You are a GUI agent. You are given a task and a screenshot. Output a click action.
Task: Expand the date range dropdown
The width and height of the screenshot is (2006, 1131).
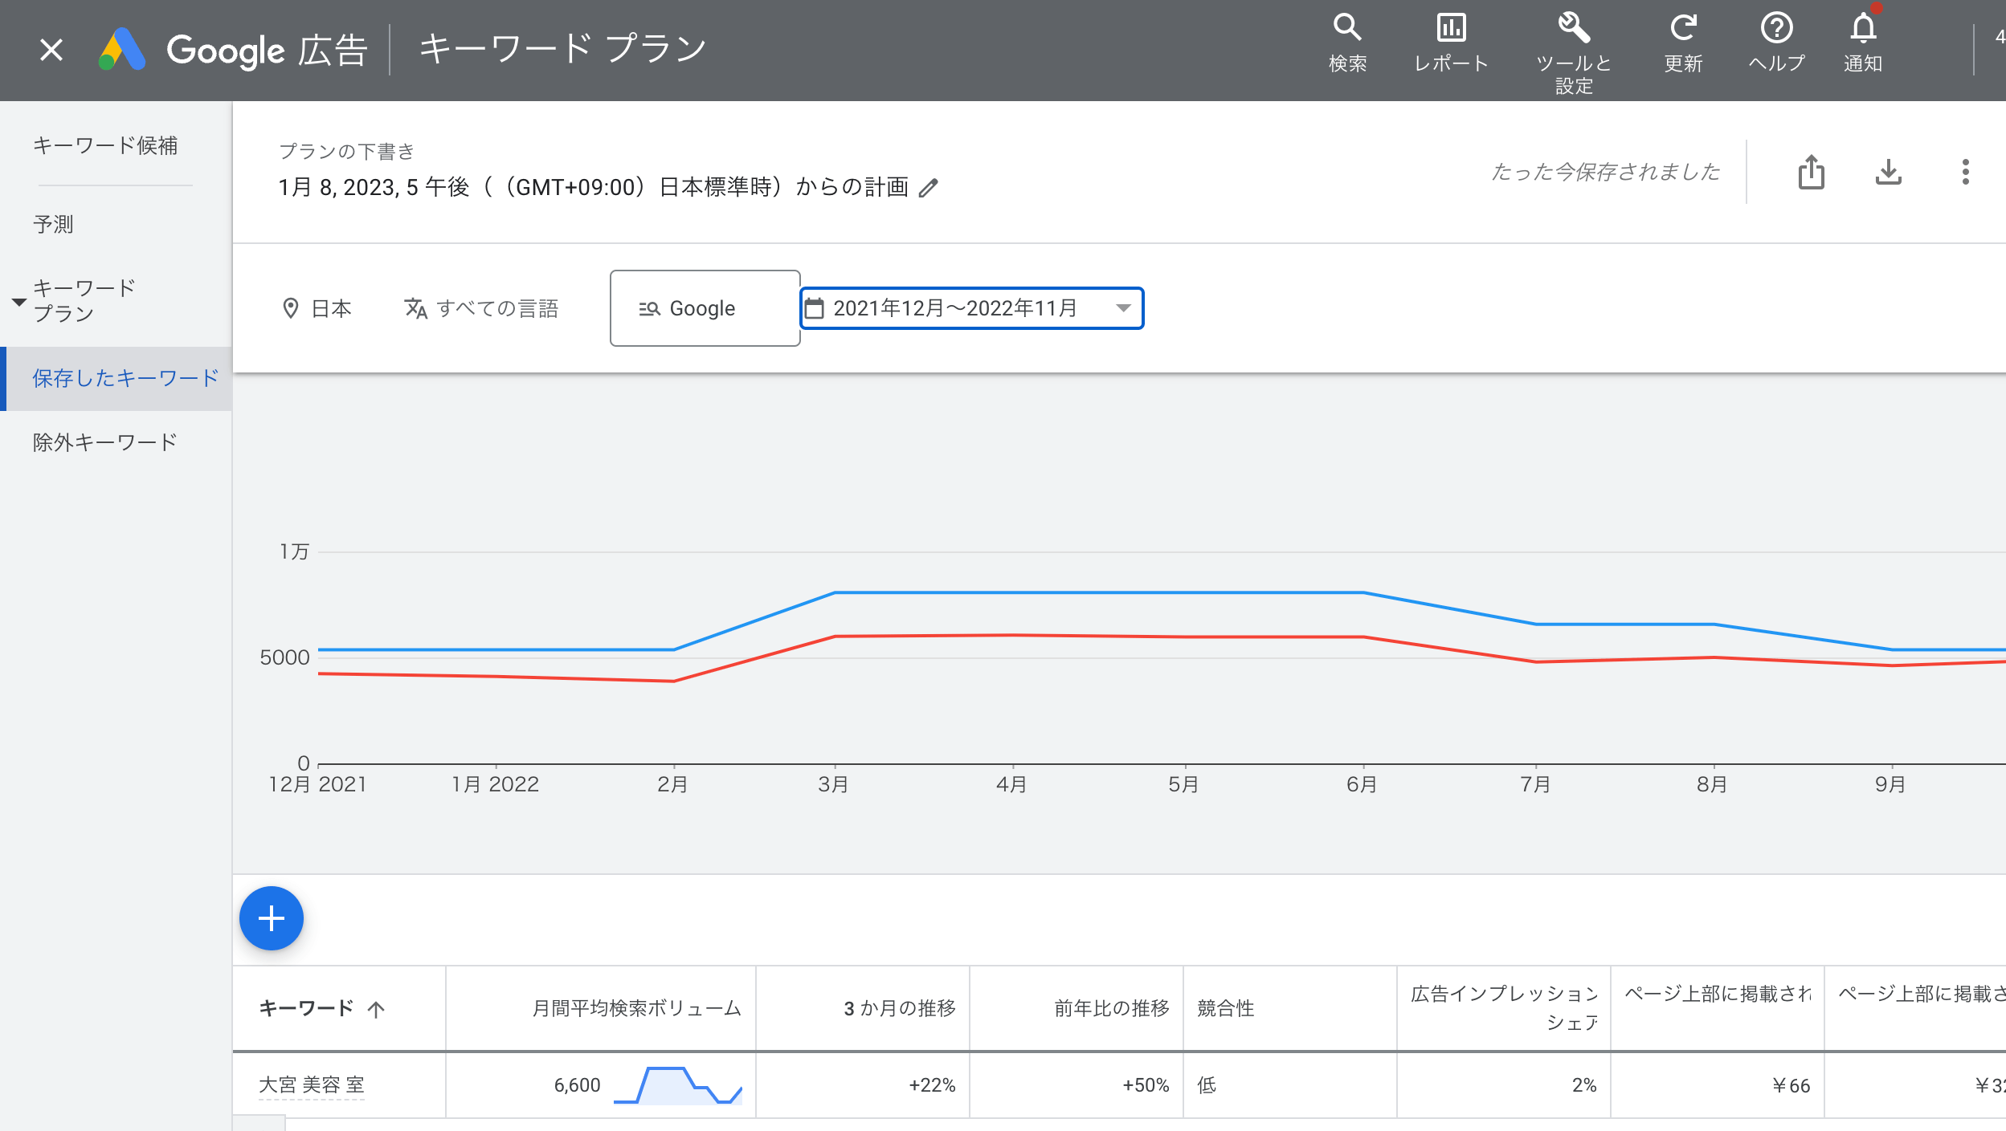(x=1123, y=308)
